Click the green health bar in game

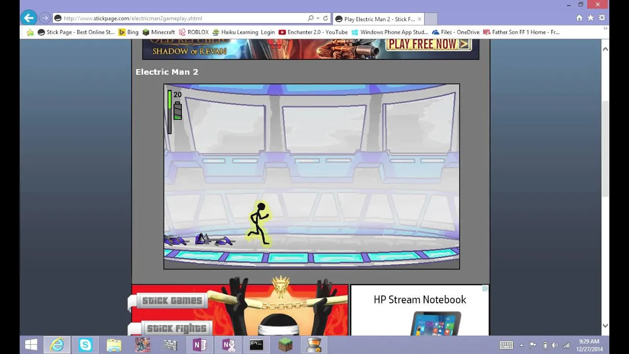tap(170, 112)
